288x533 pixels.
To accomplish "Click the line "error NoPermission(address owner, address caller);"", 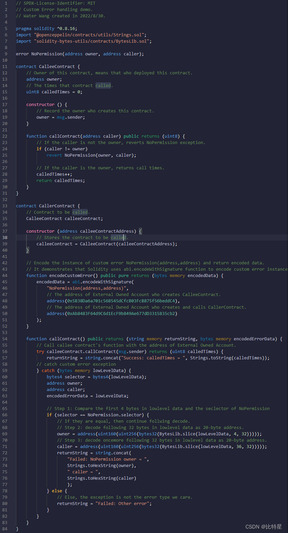I will [80, 54].
